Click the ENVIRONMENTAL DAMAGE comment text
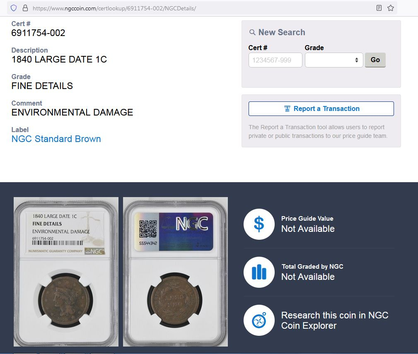418x354 pixels. click(72, 112)
